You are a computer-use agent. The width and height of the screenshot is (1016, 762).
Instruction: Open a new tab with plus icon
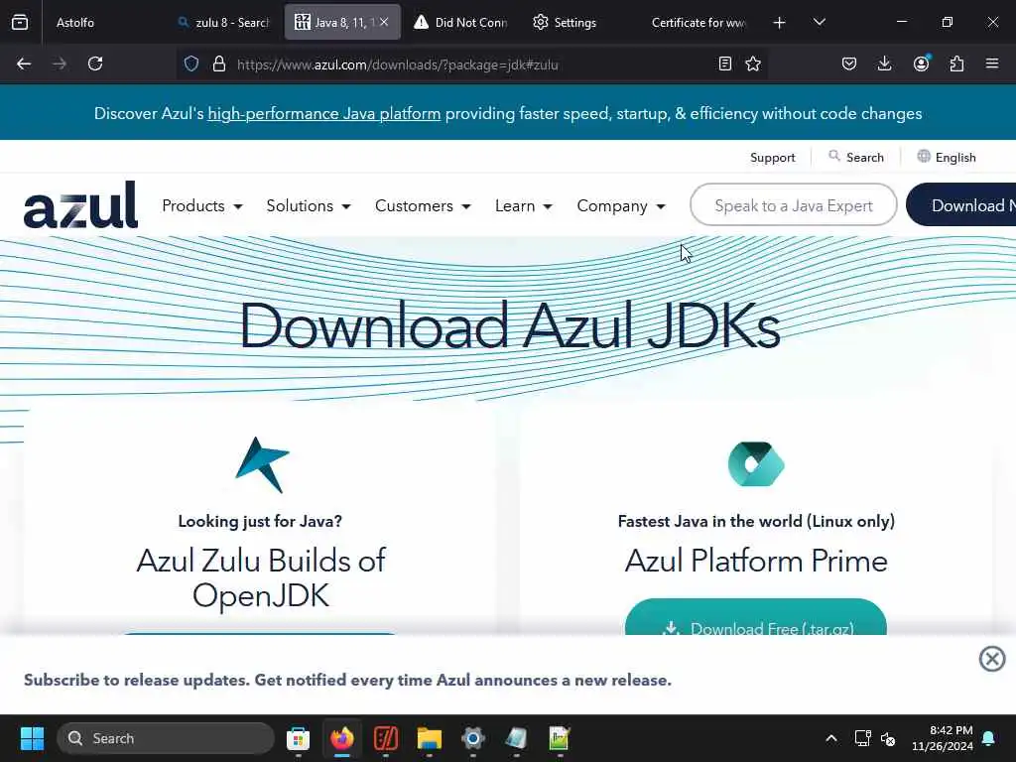coord(780,23)
